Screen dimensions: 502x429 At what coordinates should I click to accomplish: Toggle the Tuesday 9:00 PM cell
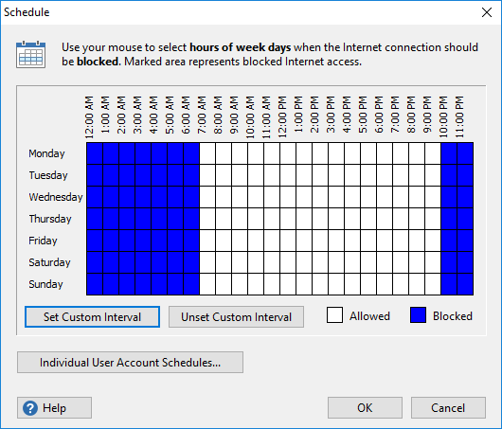pos(433,175)
